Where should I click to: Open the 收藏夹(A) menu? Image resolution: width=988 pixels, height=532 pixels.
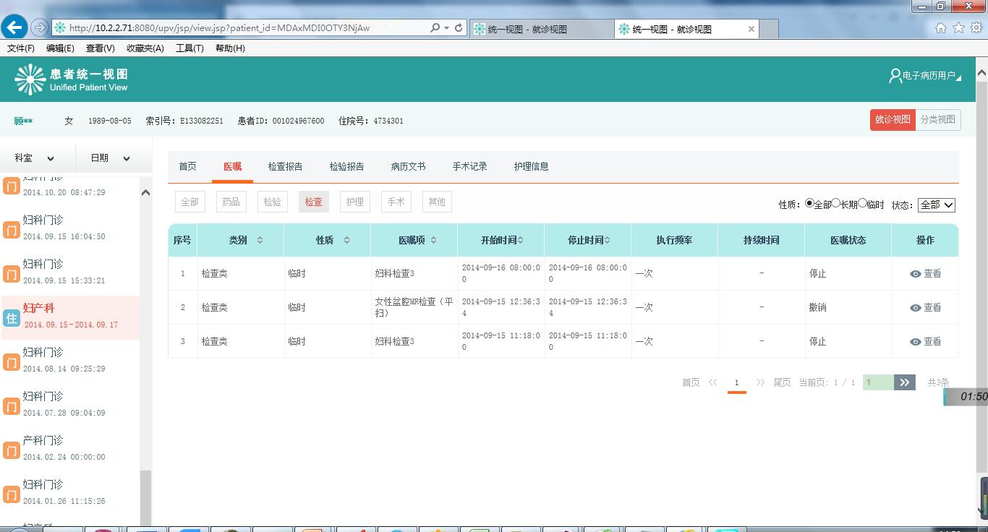click(145, 48)
